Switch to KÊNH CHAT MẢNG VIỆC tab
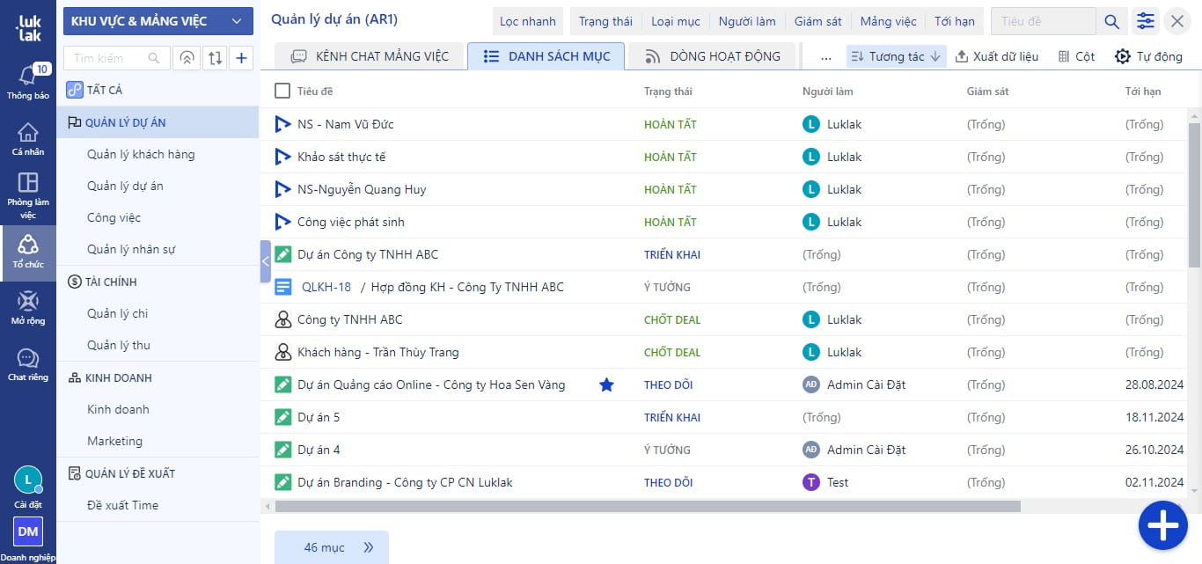Viewport: 1202px width, 564px height. pyautogui.click(x=370, y=56)
